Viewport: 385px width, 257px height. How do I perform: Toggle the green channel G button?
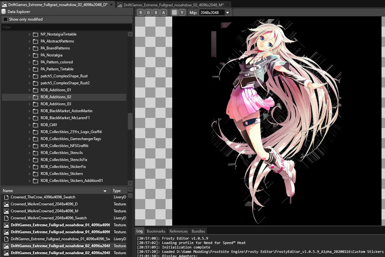[148, 13]
